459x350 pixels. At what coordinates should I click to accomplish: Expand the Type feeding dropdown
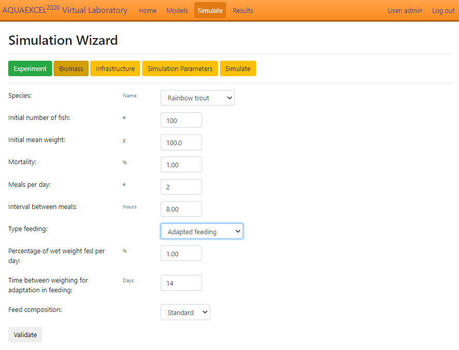pos(201,232)
